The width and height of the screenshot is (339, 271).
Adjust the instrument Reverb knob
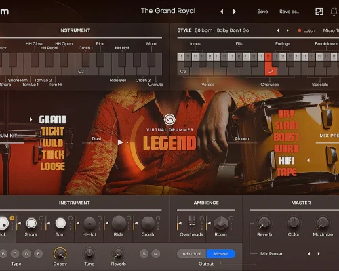119,253
